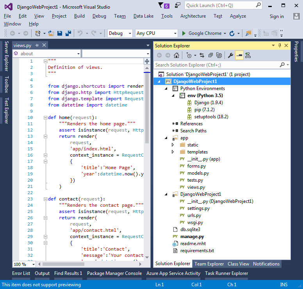Click the Home icon in Solution Explorer
303x289 pixels.
(176, 56)
